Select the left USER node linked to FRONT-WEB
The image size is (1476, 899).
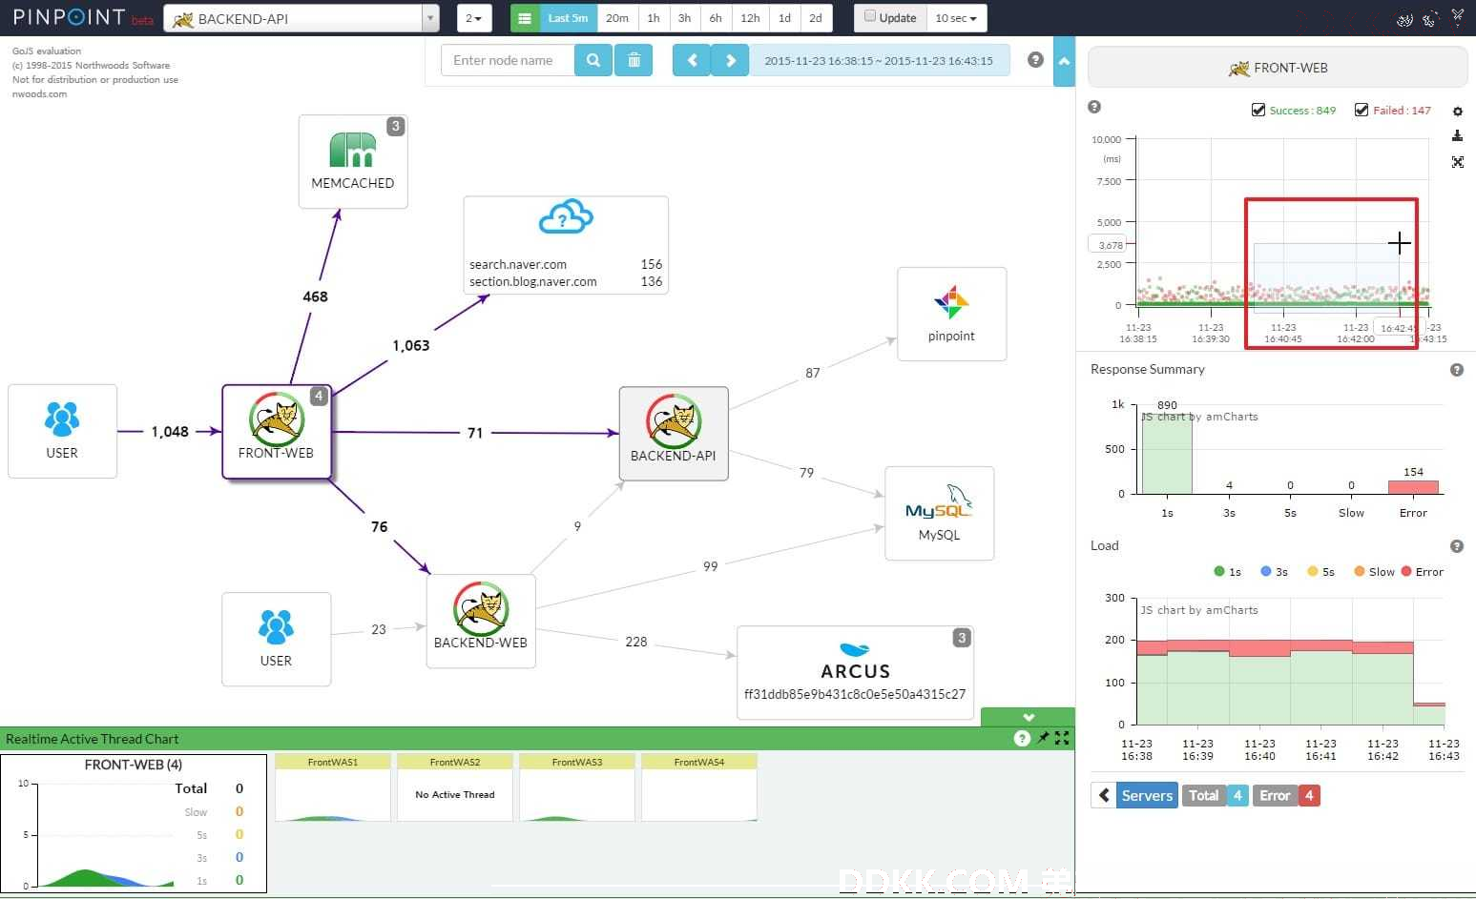pyautogui.click(x=62, y=431)
